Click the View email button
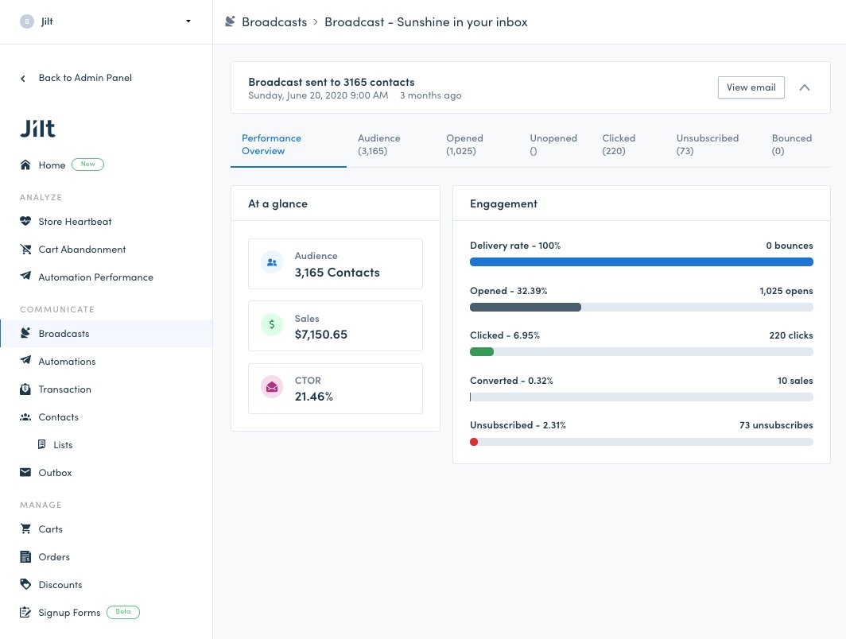The height and width of the screenshot is (639, 846). 751,87
